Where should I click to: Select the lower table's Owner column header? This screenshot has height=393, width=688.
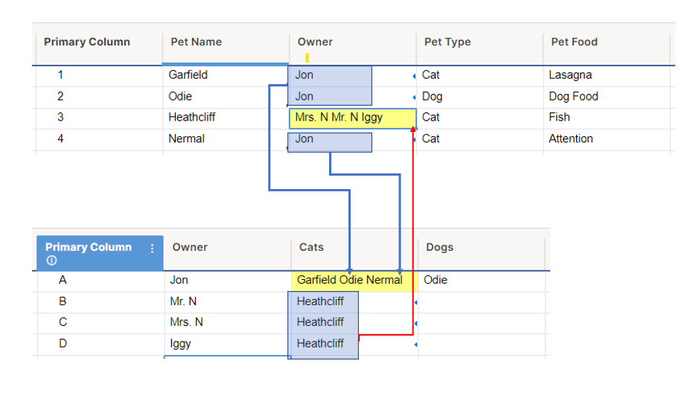[227, 248]
